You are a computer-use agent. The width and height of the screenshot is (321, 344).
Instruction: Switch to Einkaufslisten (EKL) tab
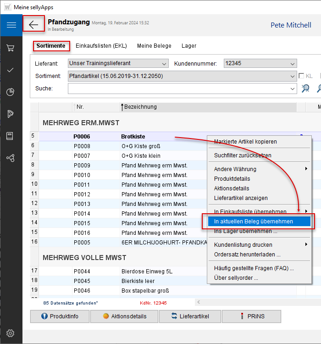pos(101,46)
